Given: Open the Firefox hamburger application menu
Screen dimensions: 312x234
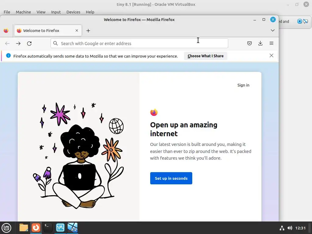Looking at the screenshot, I should pyautogui.click(x=271, y=43).
